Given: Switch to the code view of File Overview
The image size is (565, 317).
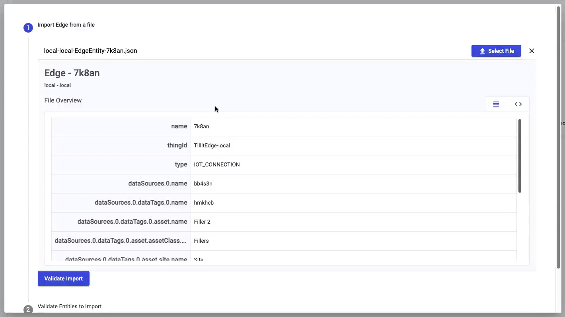Looking at the screenshot, I should coord(518,104).
